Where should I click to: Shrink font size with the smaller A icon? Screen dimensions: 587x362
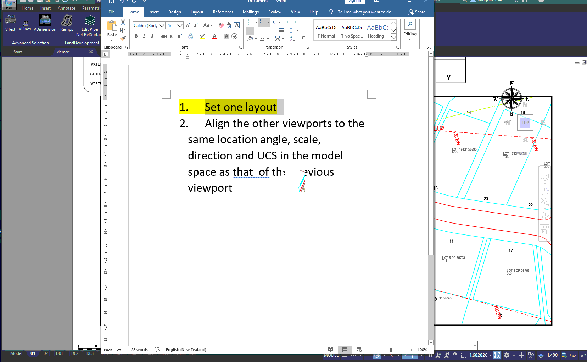point(196,25)
